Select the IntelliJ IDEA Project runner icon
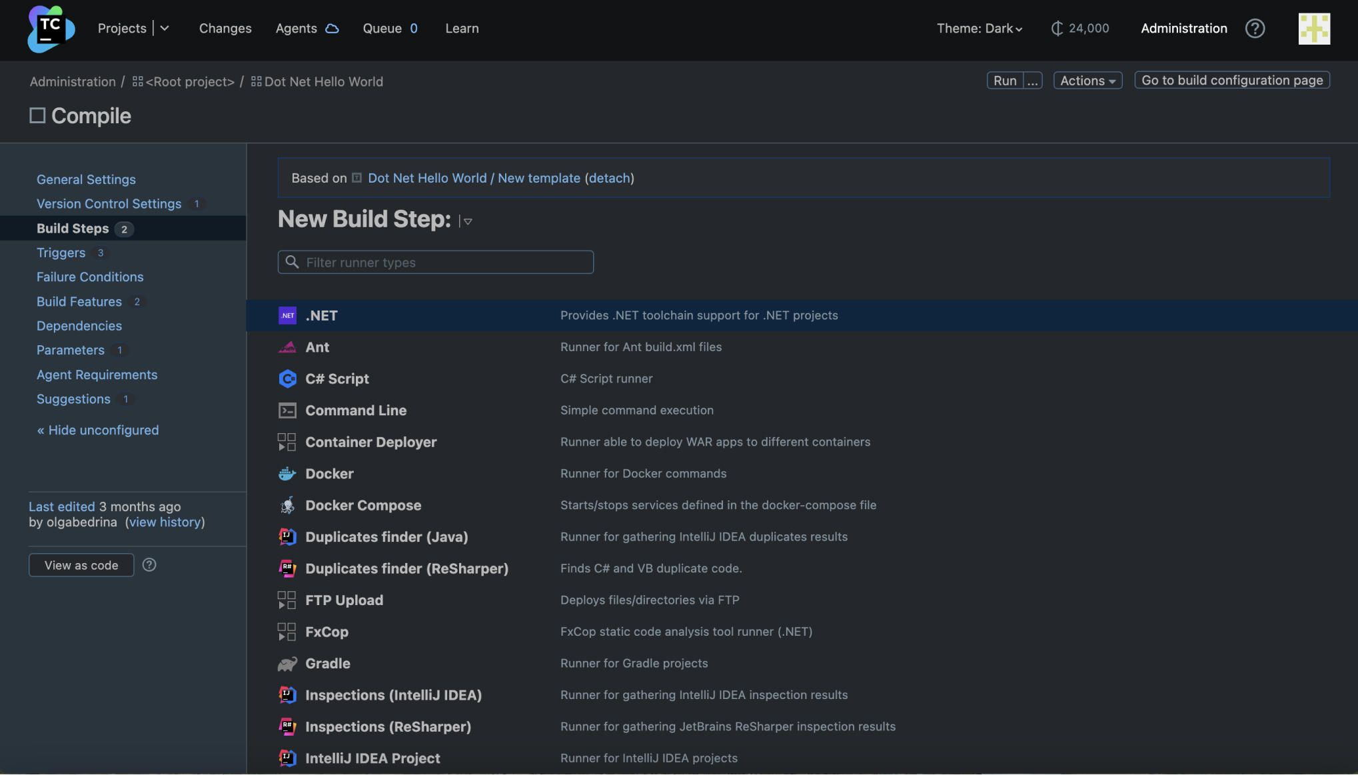Image resolution: width=1358 pixels, height=775 pixels. [287, 757]
